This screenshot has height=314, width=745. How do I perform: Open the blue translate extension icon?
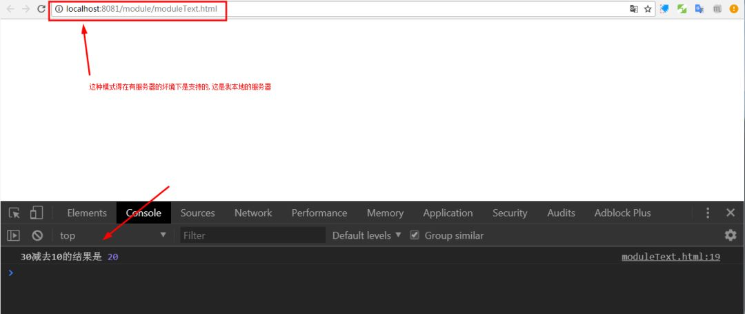[x=699, y=8]
